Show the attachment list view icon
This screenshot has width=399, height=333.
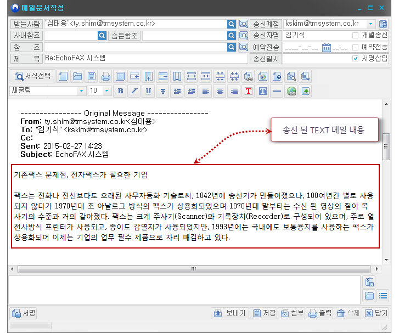pos(383,296)
